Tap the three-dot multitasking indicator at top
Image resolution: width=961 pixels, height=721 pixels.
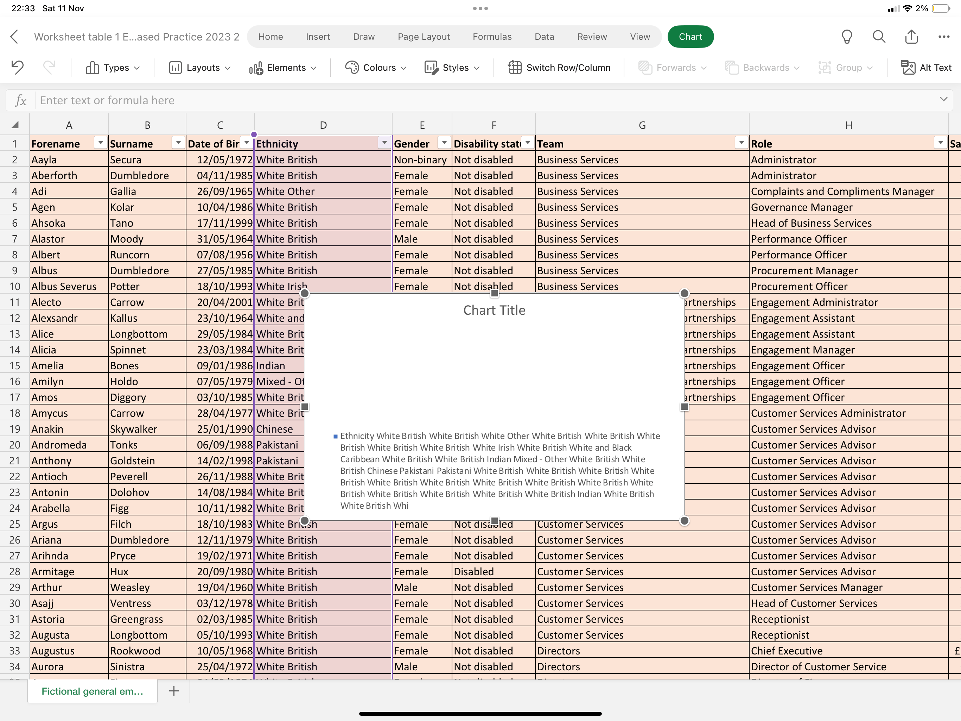click(x=480, y=8)
